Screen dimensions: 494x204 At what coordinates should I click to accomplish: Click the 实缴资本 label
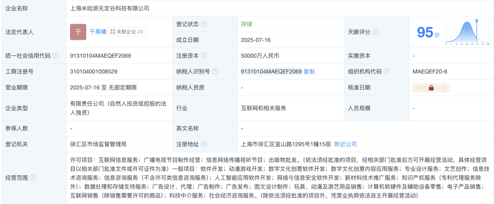click(359, 56)
